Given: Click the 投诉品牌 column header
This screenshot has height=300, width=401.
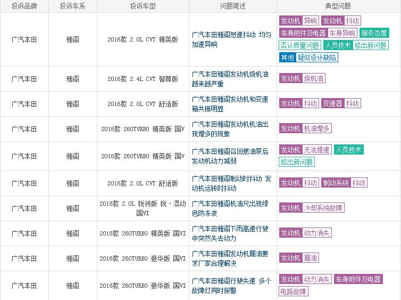Looking at the screenshot, I should coord(24,6).
